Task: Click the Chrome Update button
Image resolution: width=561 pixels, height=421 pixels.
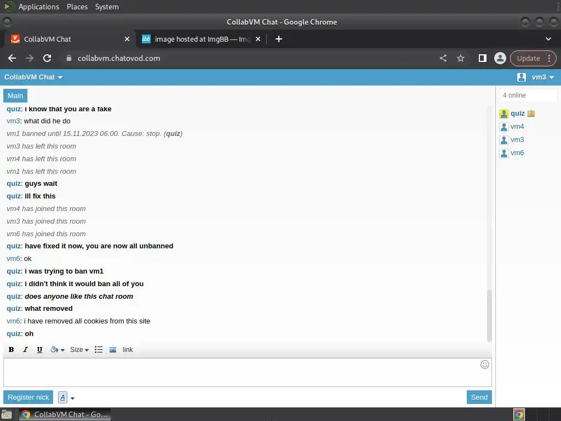Action: coord(528,58)
